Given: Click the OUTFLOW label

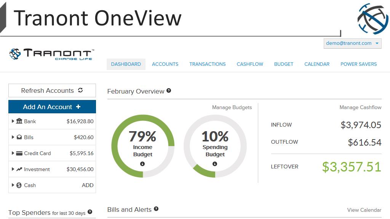Looking at the screenshot, I should (x=284, y=142).
